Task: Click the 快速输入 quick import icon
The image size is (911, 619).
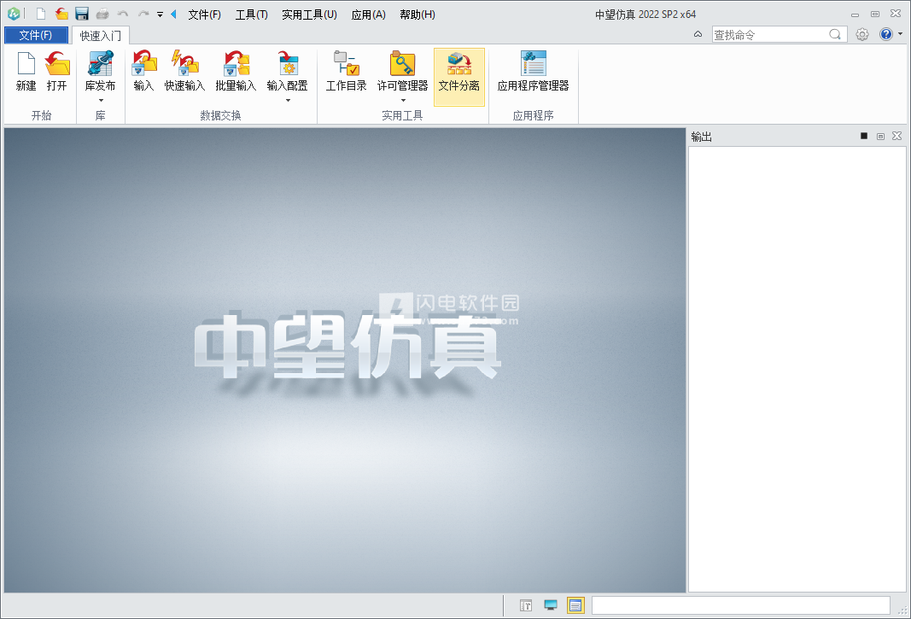Action: pos(184,64)
